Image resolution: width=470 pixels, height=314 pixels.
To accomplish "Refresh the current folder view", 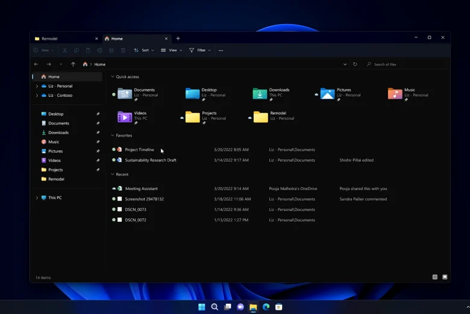I will [x=355, y=64].
